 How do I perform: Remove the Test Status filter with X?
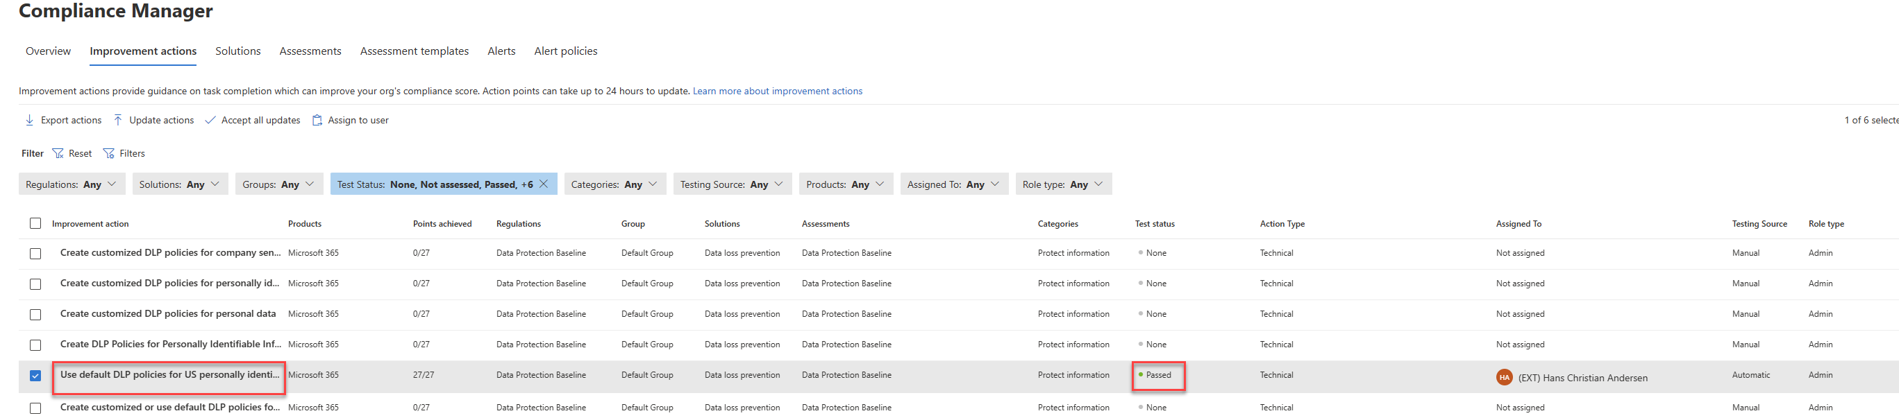[544, 184]
